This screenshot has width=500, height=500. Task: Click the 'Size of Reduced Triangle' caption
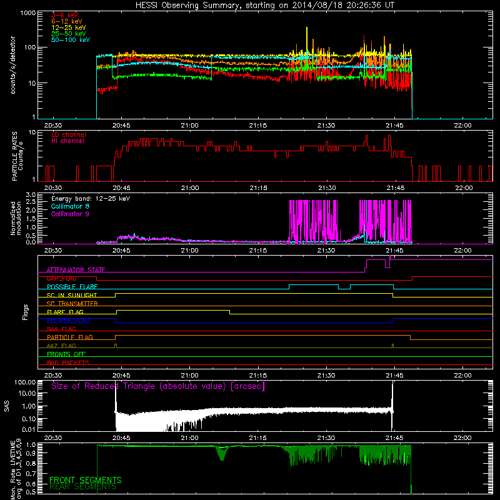(158, 386)
